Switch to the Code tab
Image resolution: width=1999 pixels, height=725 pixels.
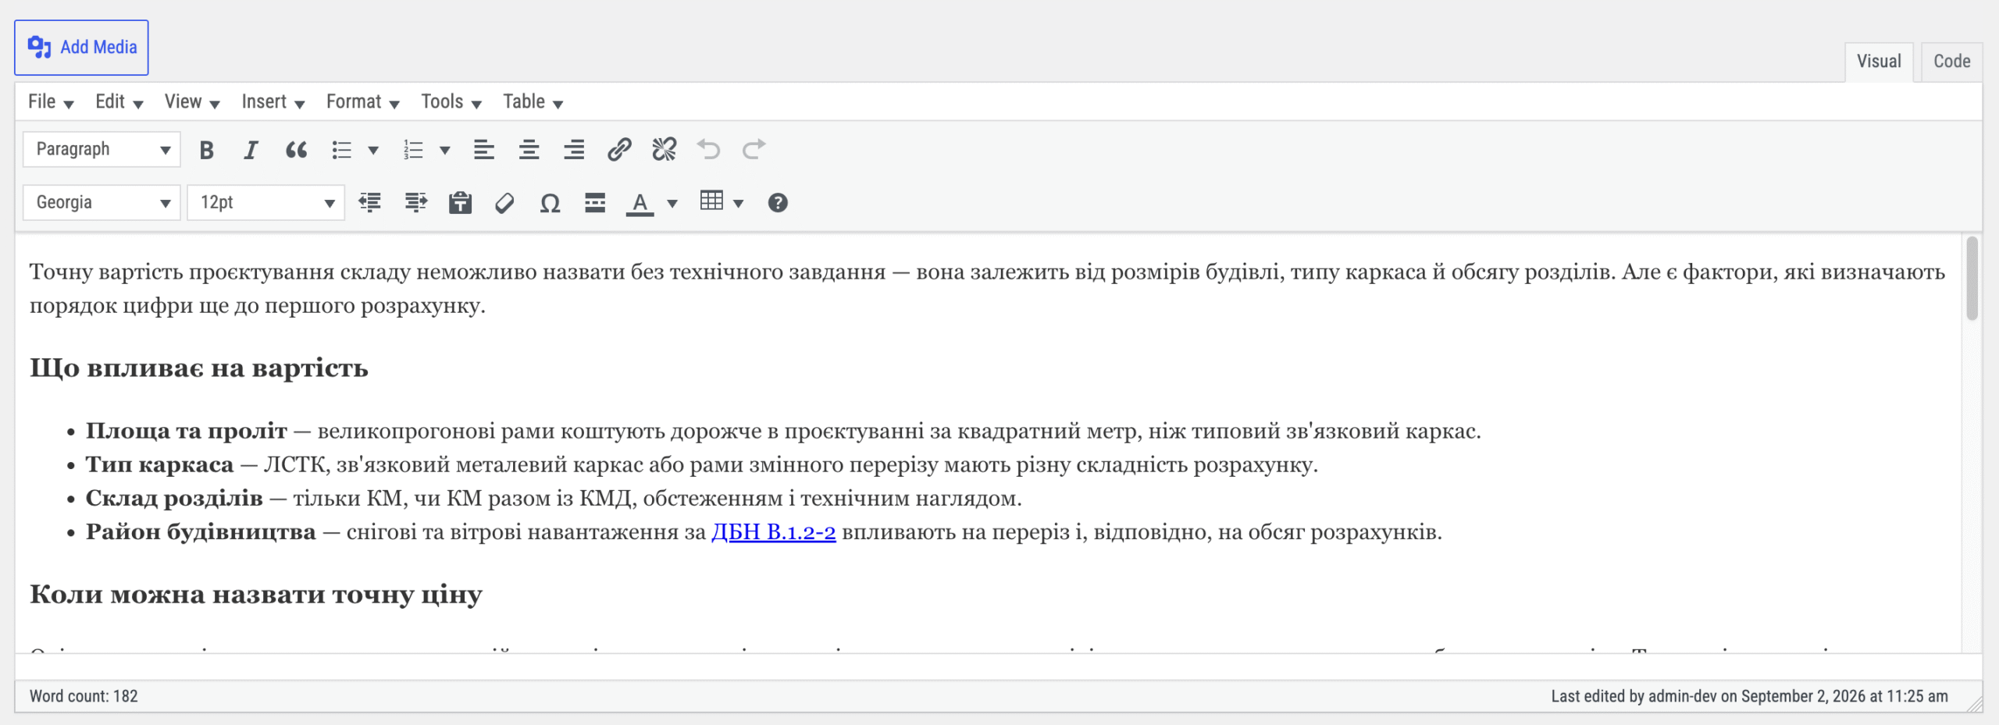[1951, 61]
